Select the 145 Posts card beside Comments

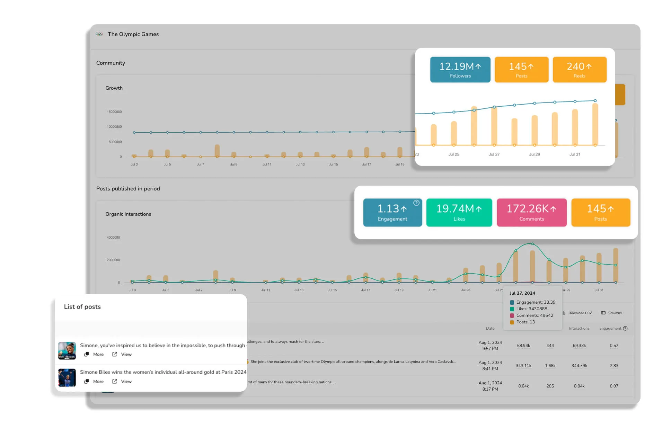[601, 213]
